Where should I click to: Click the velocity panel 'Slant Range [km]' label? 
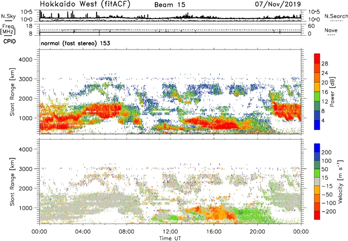pos(12,182)
